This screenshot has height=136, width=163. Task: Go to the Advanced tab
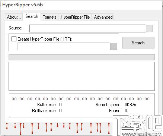click(x=103, y=17)
